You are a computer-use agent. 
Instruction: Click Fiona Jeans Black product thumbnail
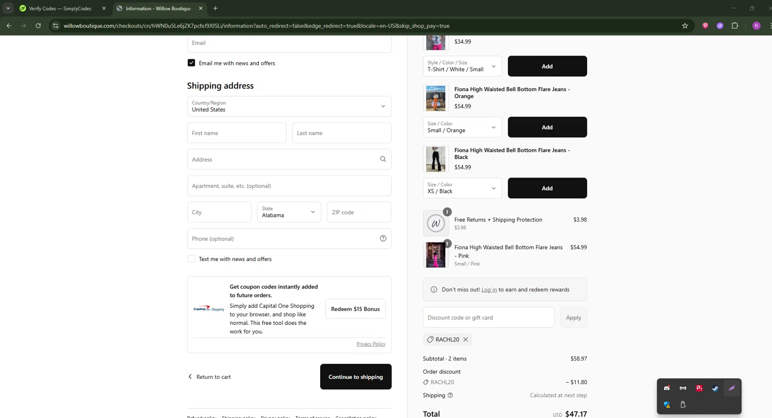point(436,159)
